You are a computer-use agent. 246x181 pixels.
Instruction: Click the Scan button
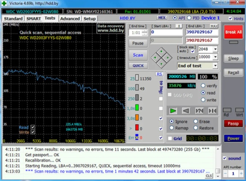[x=138, y=55]
